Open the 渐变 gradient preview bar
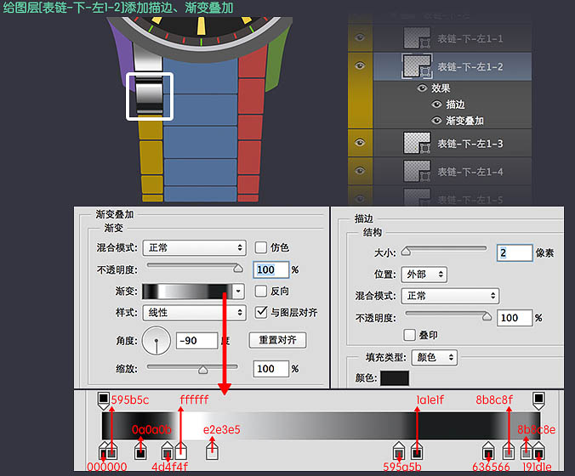This screenshot has width=575, height=476. [x=187, y=292]
